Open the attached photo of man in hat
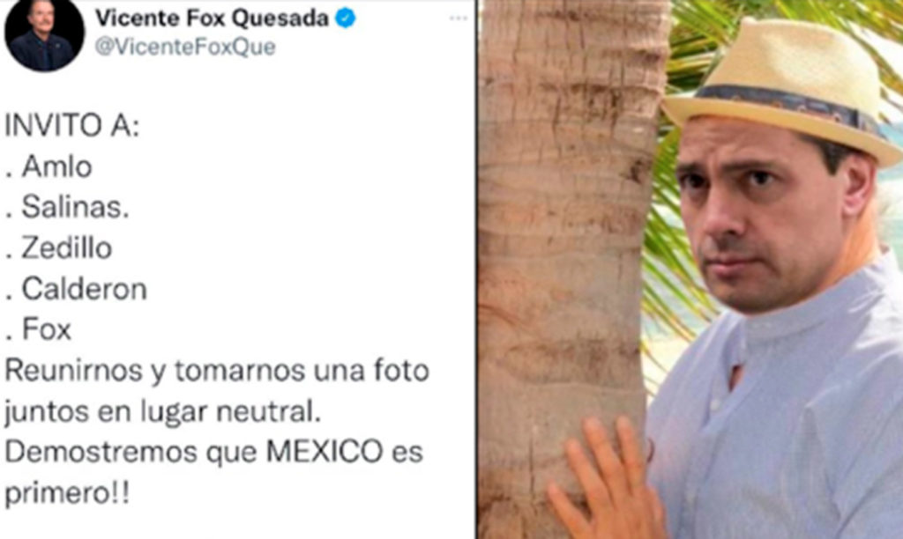Screen dimensions: 903x539 point(690,269)
